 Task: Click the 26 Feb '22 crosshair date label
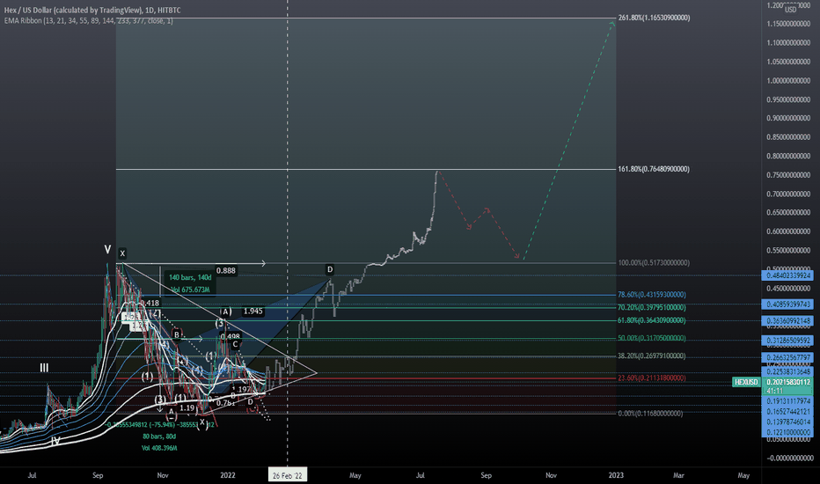pyautogui.click(x=287, y=475)
